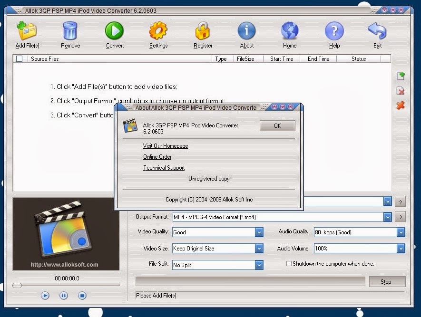This screenshot has width=421, height=317.
Task: Click the About dialog roll-down button
Action: click(x=283, y=107)
